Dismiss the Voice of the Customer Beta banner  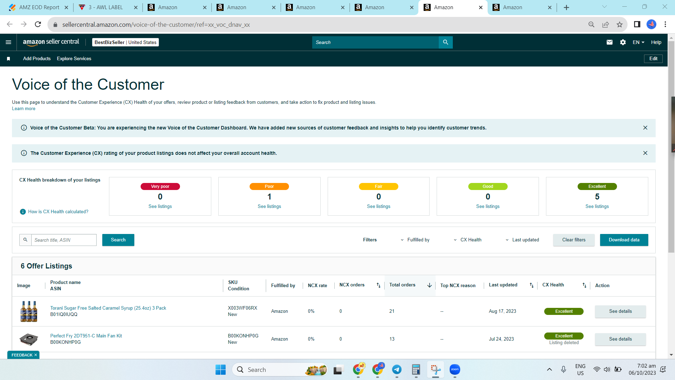click(x=645, y=128)
